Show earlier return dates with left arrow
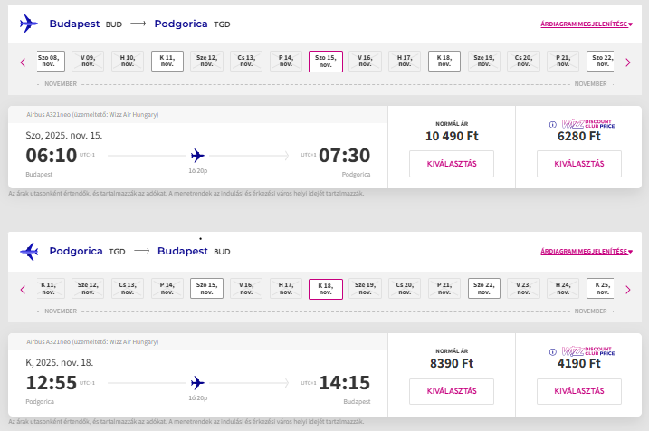 23,290
